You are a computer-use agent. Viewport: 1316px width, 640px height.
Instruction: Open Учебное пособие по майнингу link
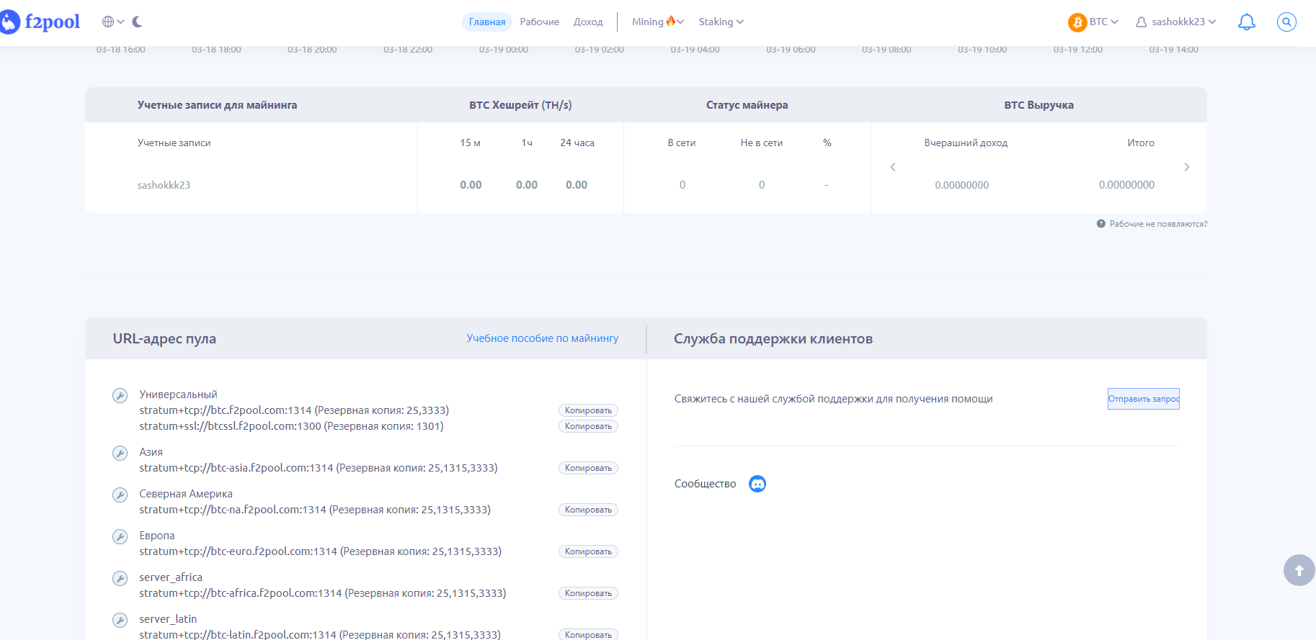542,338
